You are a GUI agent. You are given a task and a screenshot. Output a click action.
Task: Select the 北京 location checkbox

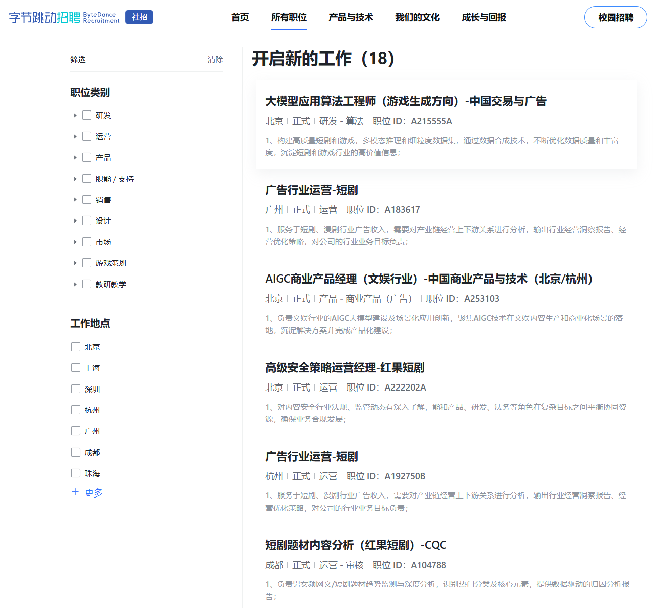(x=76, y=347)
